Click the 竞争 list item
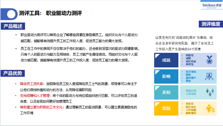 (188, 75)
